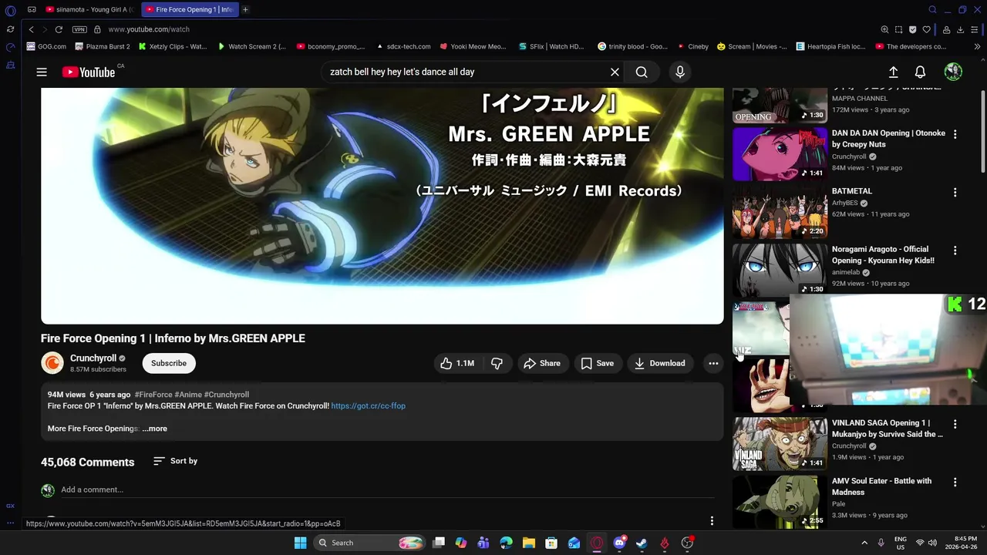Go to YouTube home via logo
987x555 pixels.
(88, 72)
